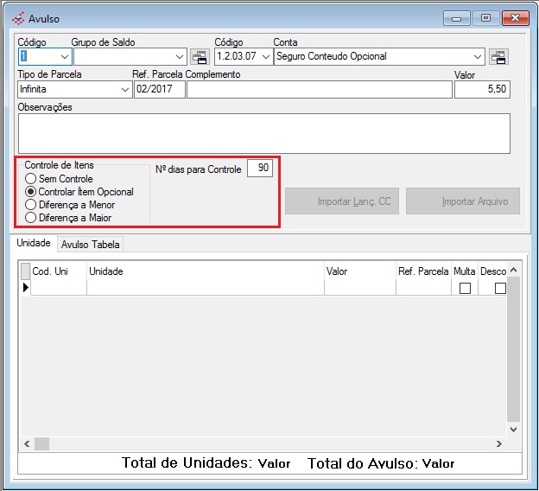
Task: Switch to the Unidade tab
Action: (x=34, y=244)
